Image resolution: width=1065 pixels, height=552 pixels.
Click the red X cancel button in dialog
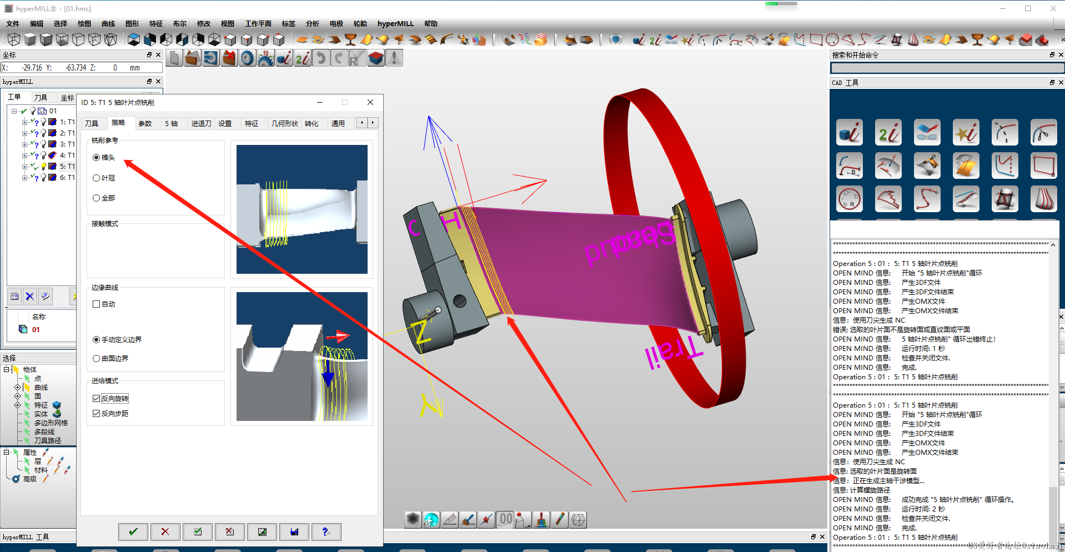pyautogui.click(x=165, y=531)
